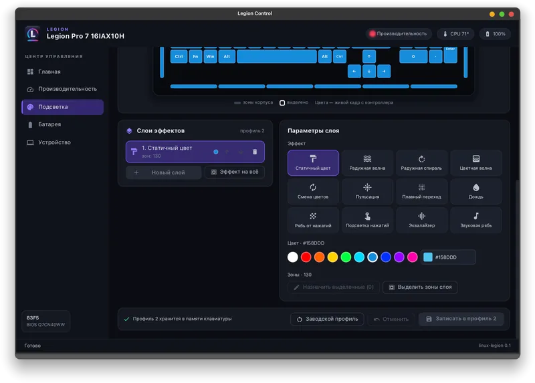Select the numpad 0 key zone
This screenshot has width=535, height=383.
coord(413,57)
